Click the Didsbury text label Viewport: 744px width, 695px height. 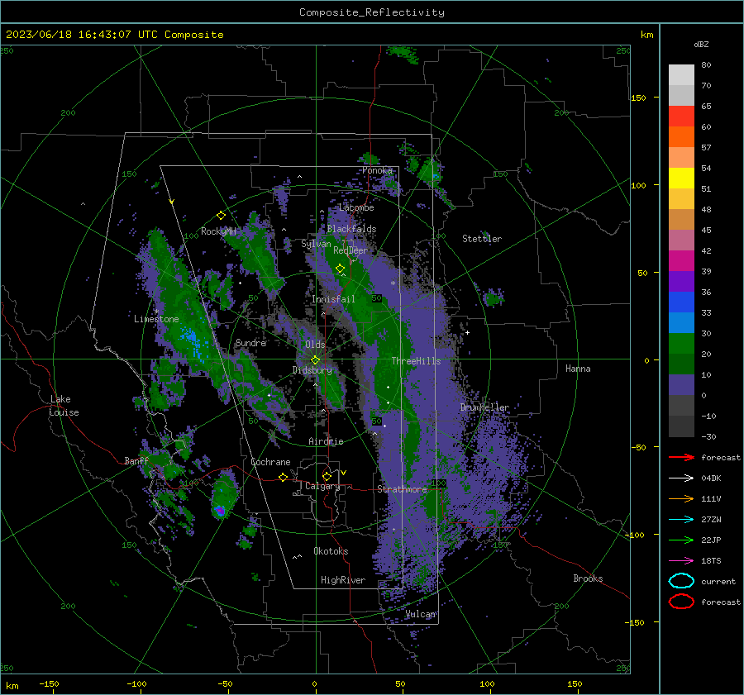click(x=312, y=370)
